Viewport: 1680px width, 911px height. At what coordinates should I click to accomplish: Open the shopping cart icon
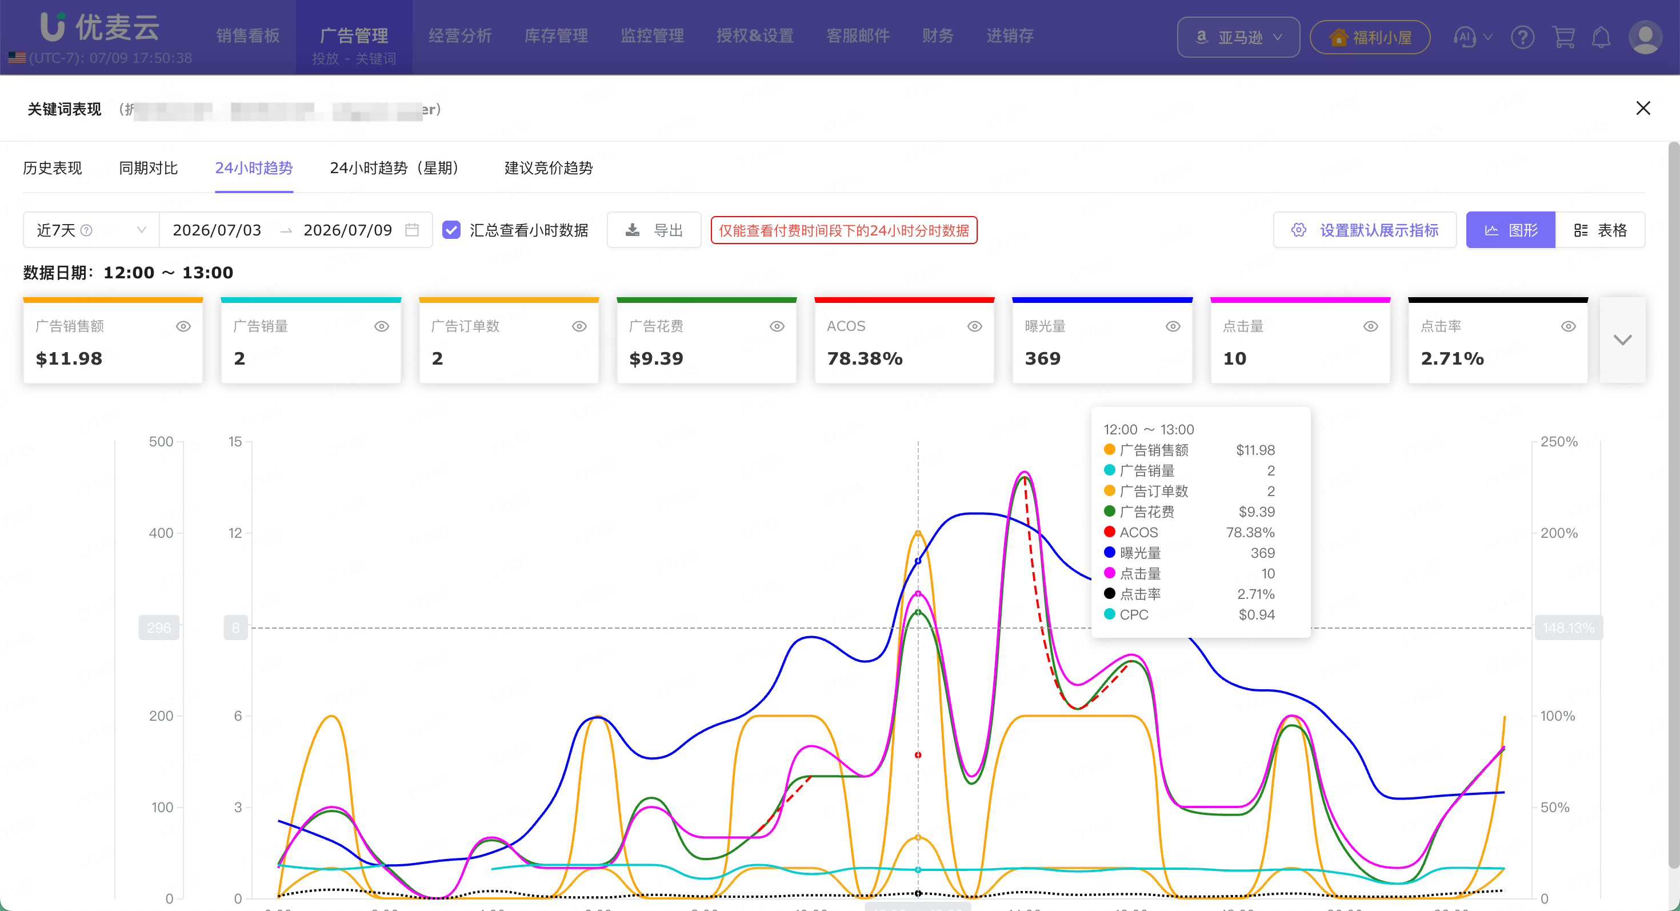[x=1563, y=37]
